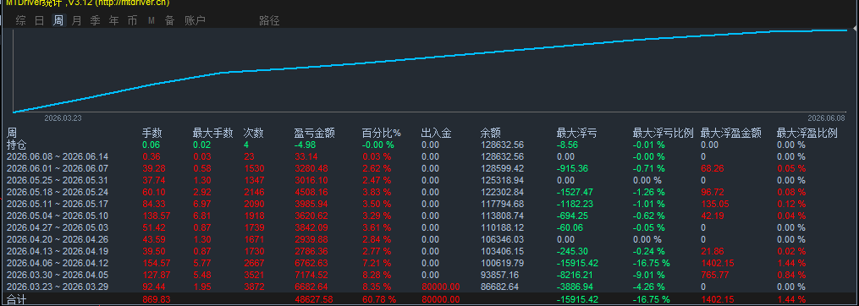859x306 pixels.
Task: Click the 路径 path button
Action: 269,21
